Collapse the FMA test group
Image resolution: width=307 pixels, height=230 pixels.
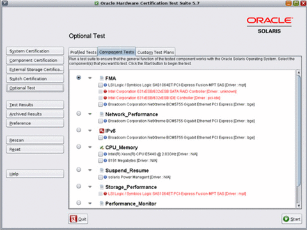[90, 78]
